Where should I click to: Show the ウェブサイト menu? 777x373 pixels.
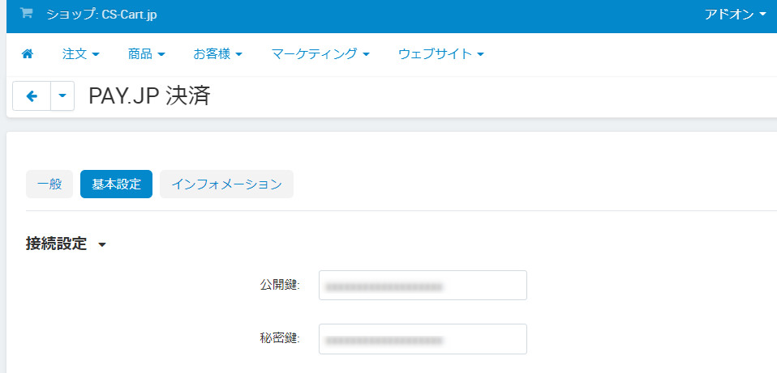[441, 54]
